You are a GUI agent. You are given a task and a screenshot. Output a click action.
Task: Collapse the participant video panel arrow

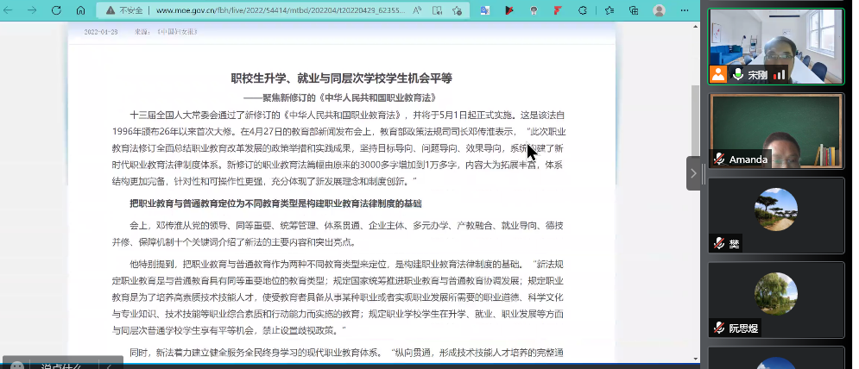tap(693, 173)
